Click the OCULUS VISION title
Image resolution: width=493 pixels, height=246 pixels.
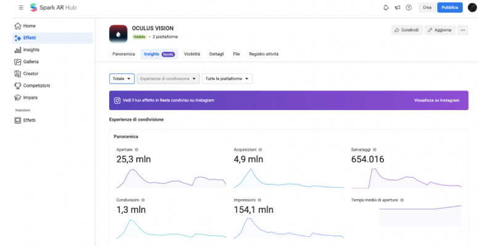tap(153, 28)
